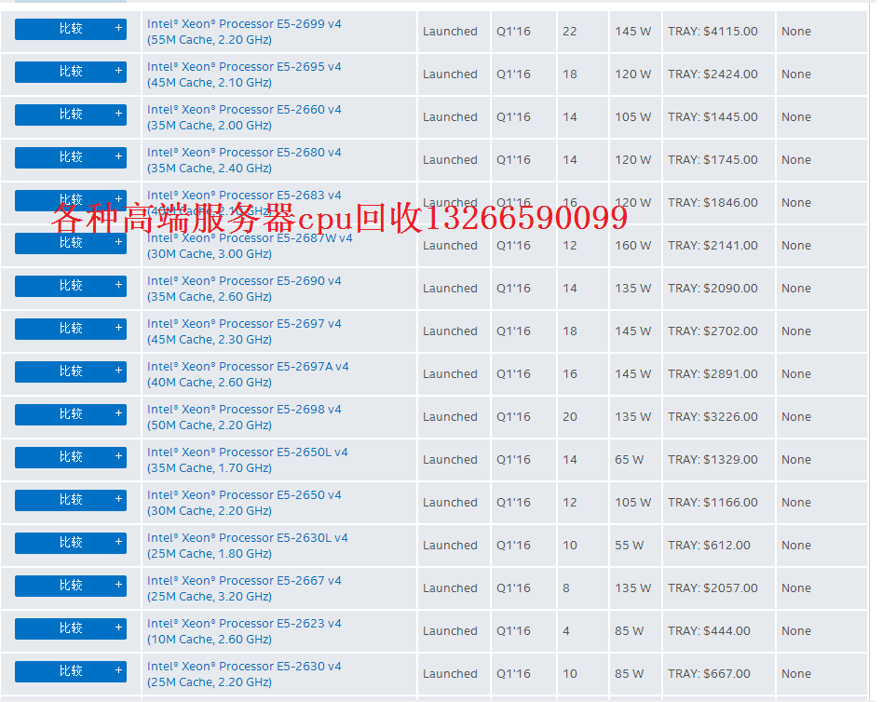
Task: Select Q1'16 in the E5-2630 v4 row
Action: tap(513, 673)
